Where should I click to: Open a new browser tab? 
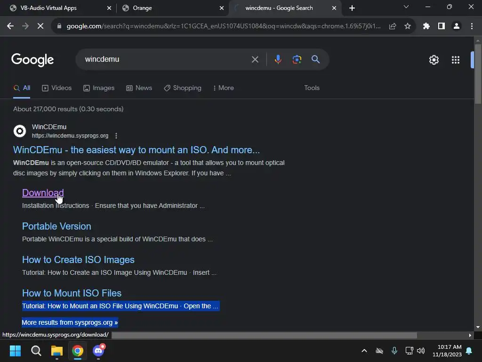point(352,8)
